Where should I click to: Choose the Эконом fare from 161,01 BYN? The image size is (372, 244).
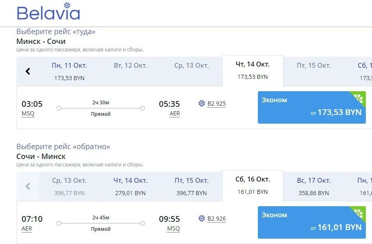312,222
